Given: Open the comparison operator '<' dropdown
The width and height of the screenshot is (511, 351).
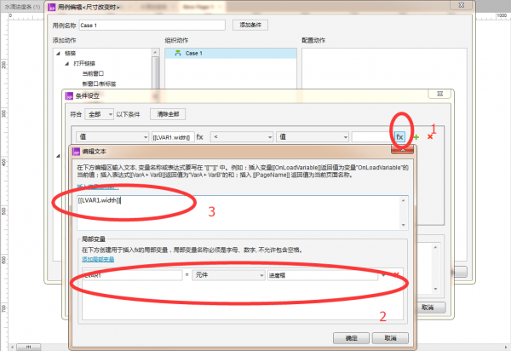Looking at the screenshot, I should [242, 137].
